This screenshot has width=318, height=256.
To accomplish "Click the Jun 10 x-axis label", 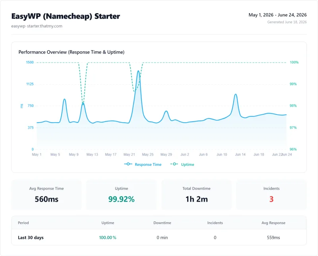I will point(222,154).
